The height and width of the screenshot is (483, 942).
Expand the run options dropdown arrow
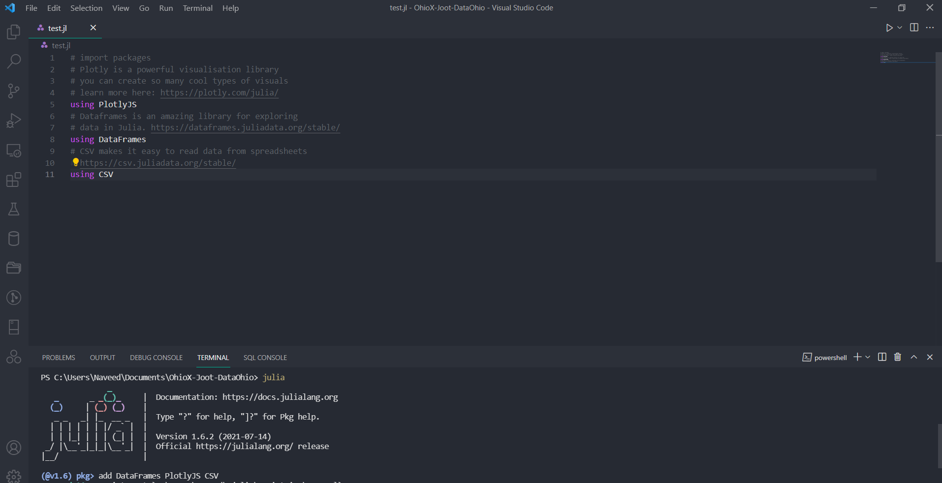[900, 28]
